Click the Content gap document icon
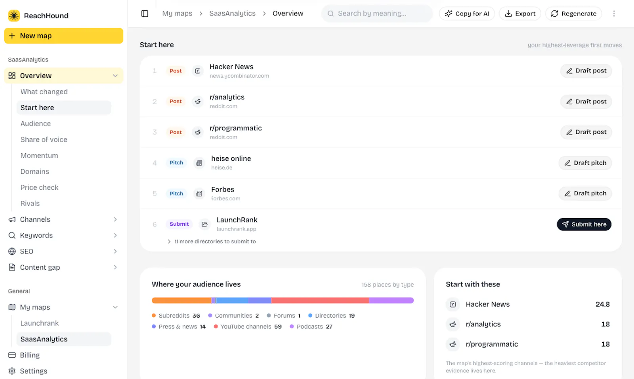Screen dimensions: 634x379 coord(12,267)
